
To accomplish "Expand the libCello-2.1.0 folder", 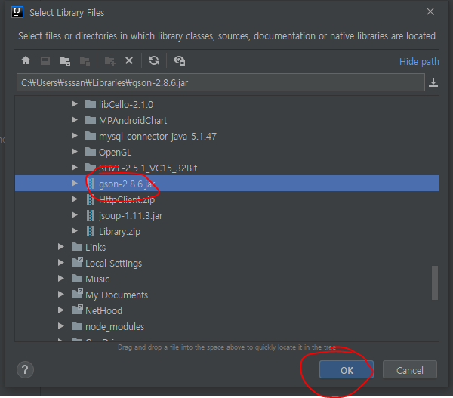I will coord(75,103).
